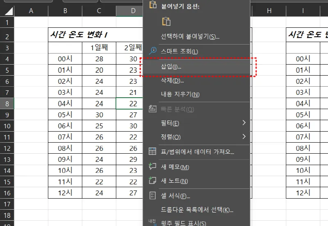Click cell D8 with value 22
Screen dimensions: 328x226
(130, 103)
